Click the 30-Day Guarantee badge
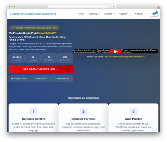The image size is (167, 142). pos(19,79)
